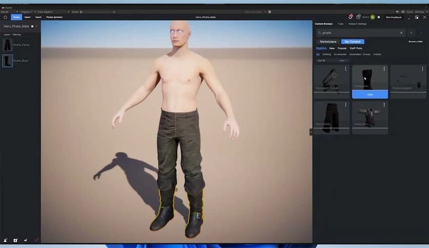
Task: Open the Play Focused dropdown
Action: click(x=255, y=12)
